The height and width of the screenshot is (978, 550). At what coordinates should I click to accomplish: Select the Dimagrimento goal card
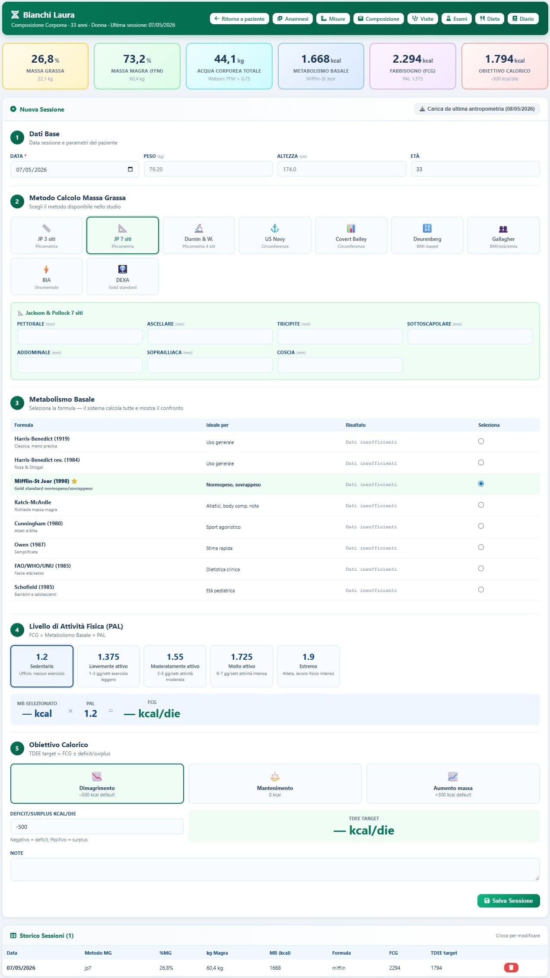click(x=97, y=783)
